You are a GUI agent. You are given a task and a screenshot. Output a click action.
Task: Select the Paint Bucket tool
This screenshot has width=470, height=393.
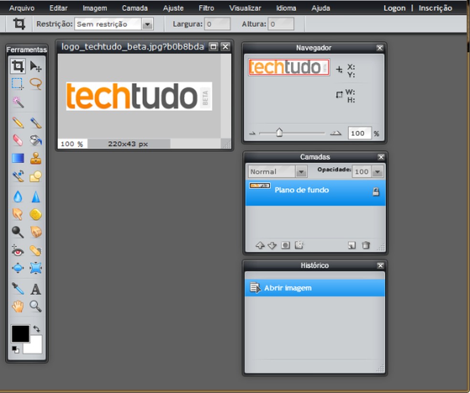tap(36, 140)
